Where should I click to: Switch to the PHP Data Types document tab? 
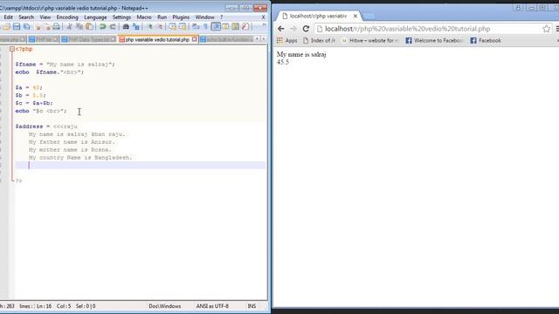point(89,39)
